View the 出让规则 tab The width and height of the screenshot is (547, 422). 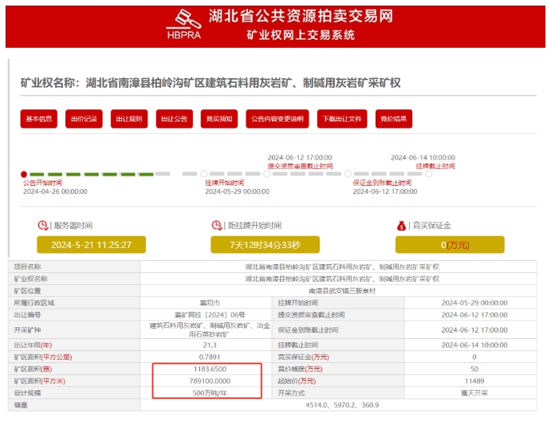click(x=129, y=119)
